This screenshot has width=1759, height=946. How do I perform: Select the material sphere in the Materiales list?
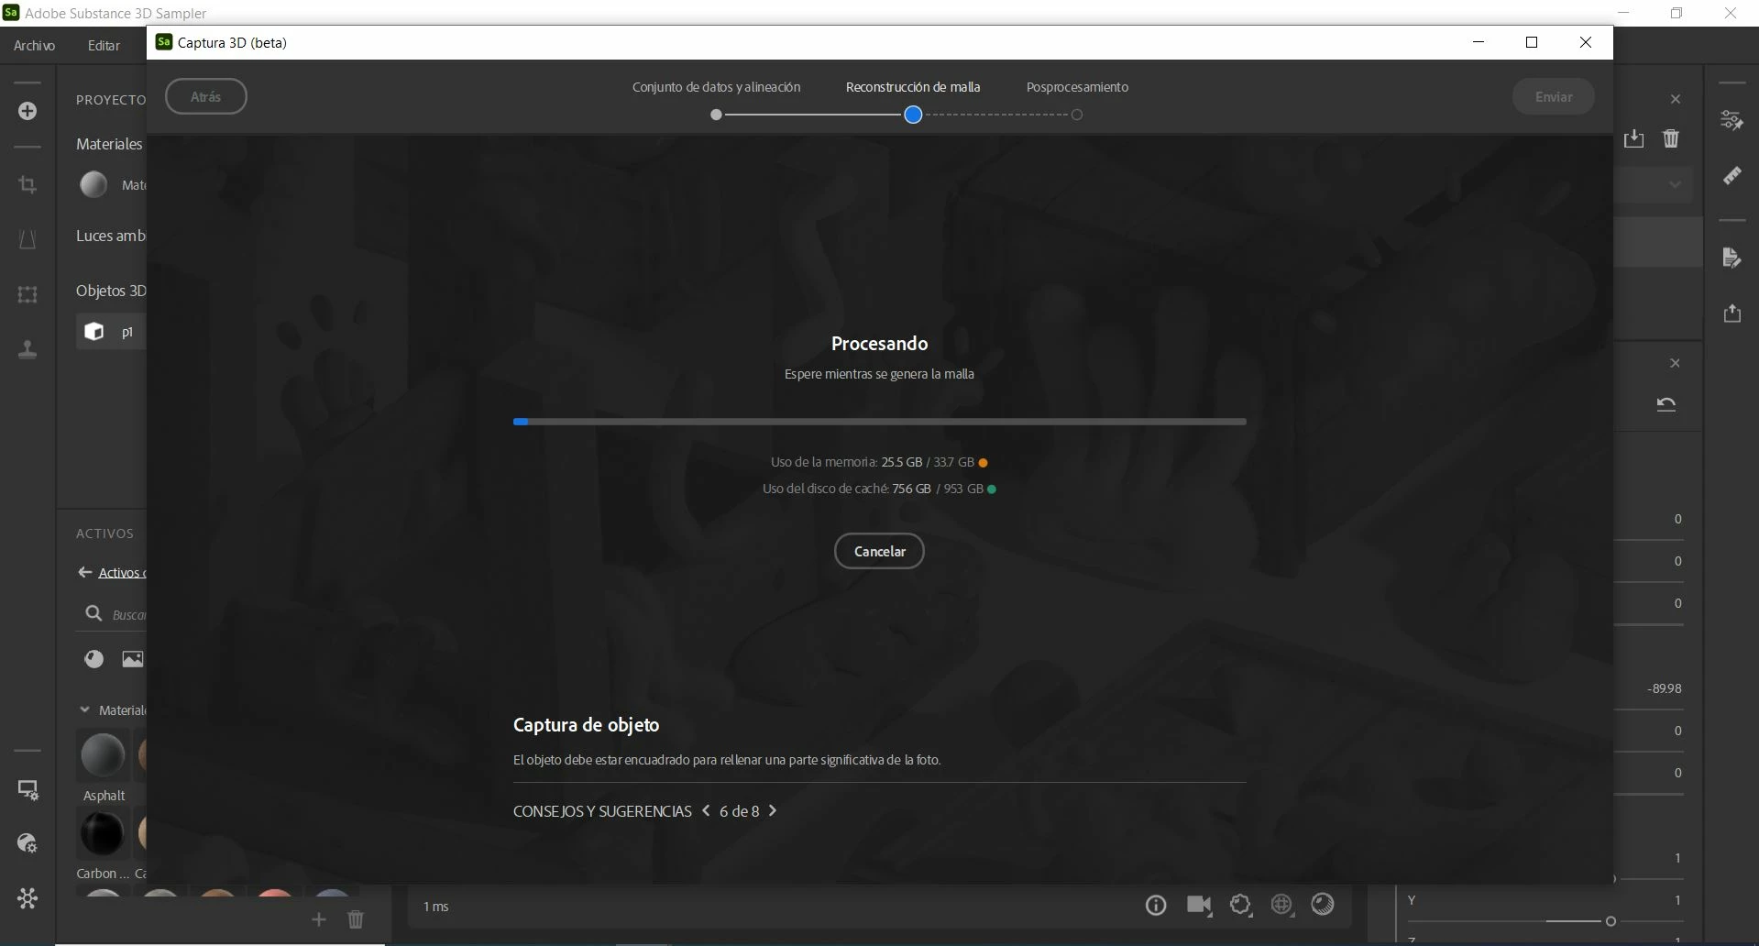pos(93,185)
